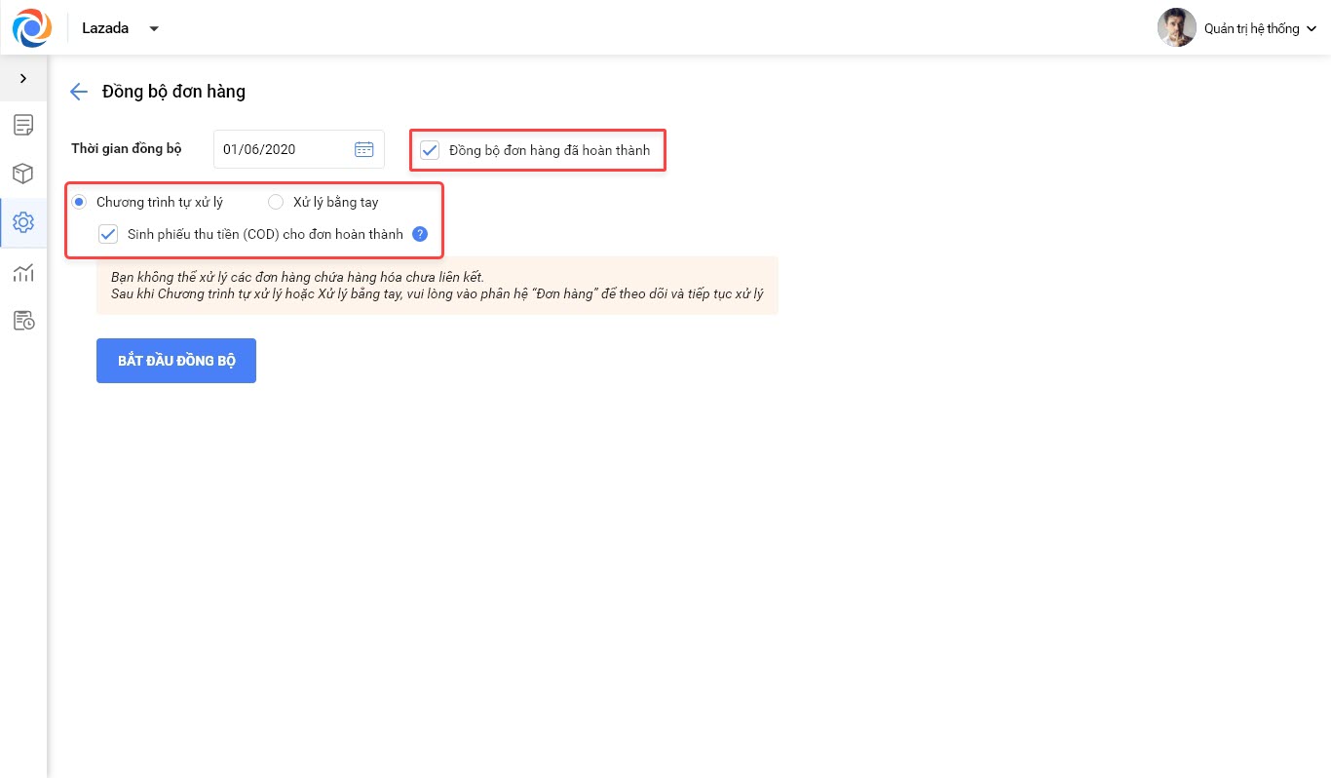Open the Lazada channel dropdown
This screenshot has width=1331, height=778.
coord(121,28)
